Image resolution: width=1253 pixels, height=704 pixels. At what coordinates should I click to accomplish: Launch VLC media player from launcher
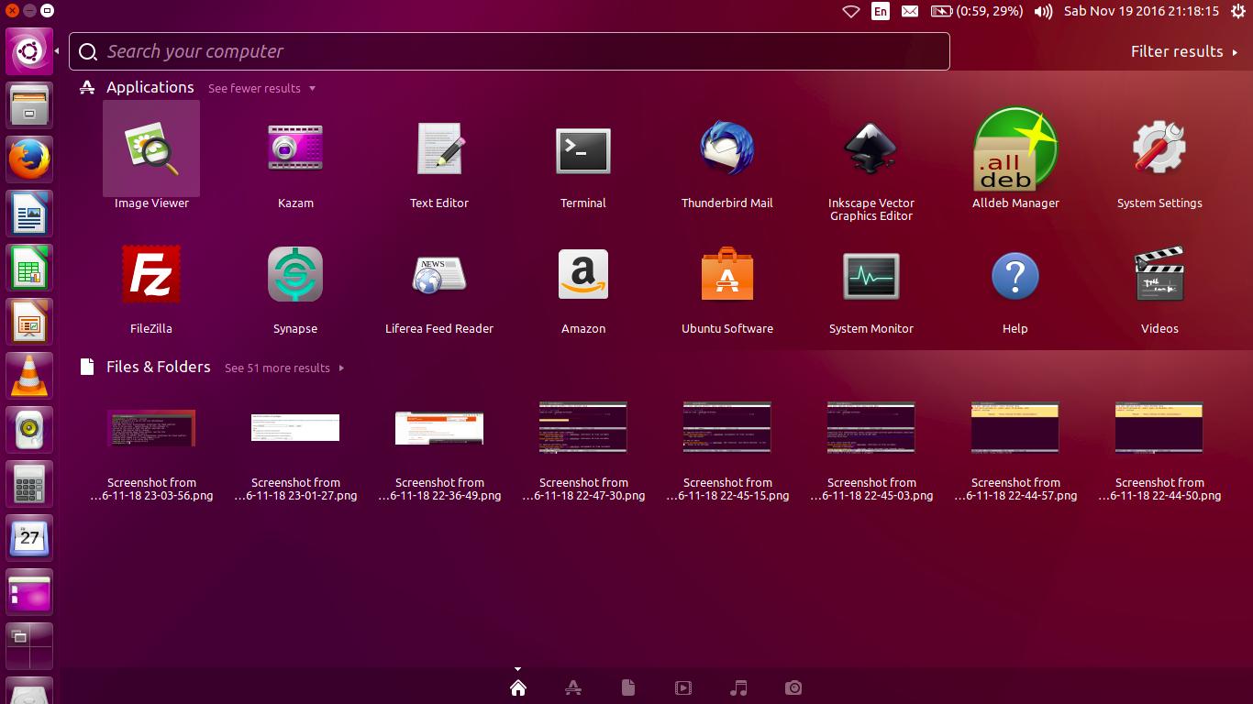coord(29,375)
